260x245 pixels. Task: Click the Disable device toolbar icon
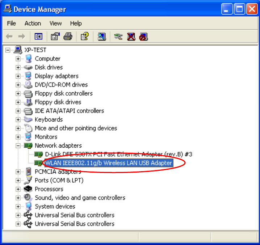click(144, 36)
